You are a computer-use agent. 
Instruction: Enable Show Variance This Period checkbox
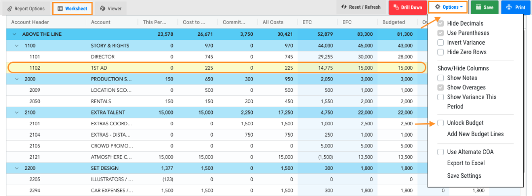click(441, 97)
